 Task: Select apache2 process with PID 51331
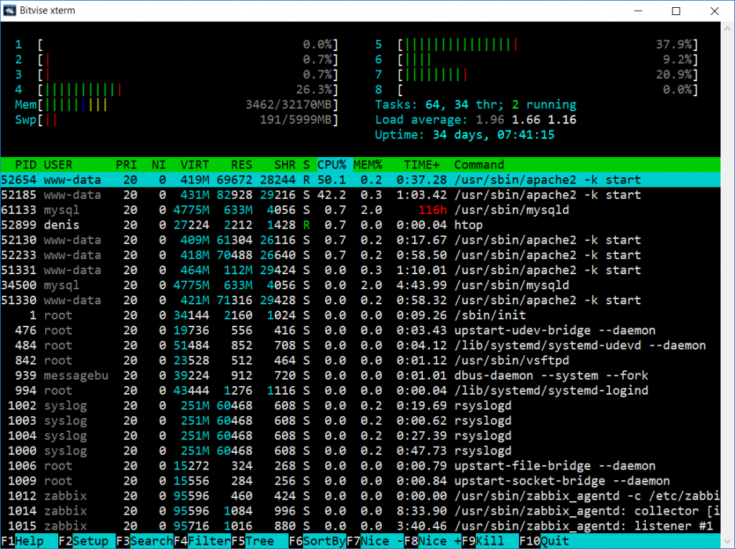click(360, 270)
